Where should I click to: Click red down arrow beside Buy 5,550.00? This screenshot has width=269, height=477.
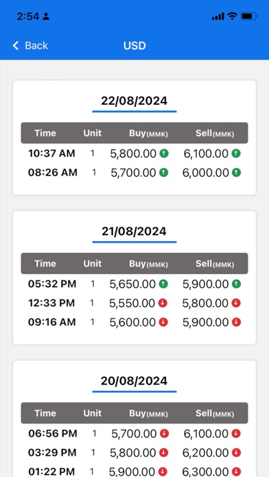(163, 303)
